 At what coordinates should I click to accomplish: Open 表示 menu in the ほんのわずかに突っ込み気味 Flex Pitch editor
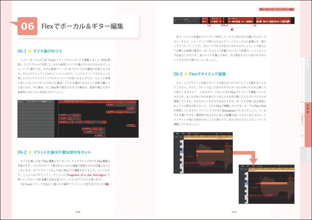pyautogui.click(x=183, y=134)
